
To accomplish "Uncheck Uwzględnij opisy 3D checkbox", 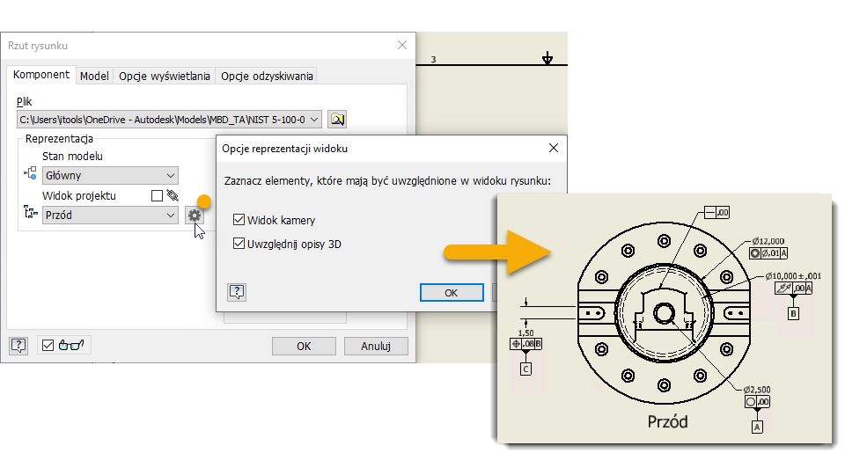I will 239,244.
